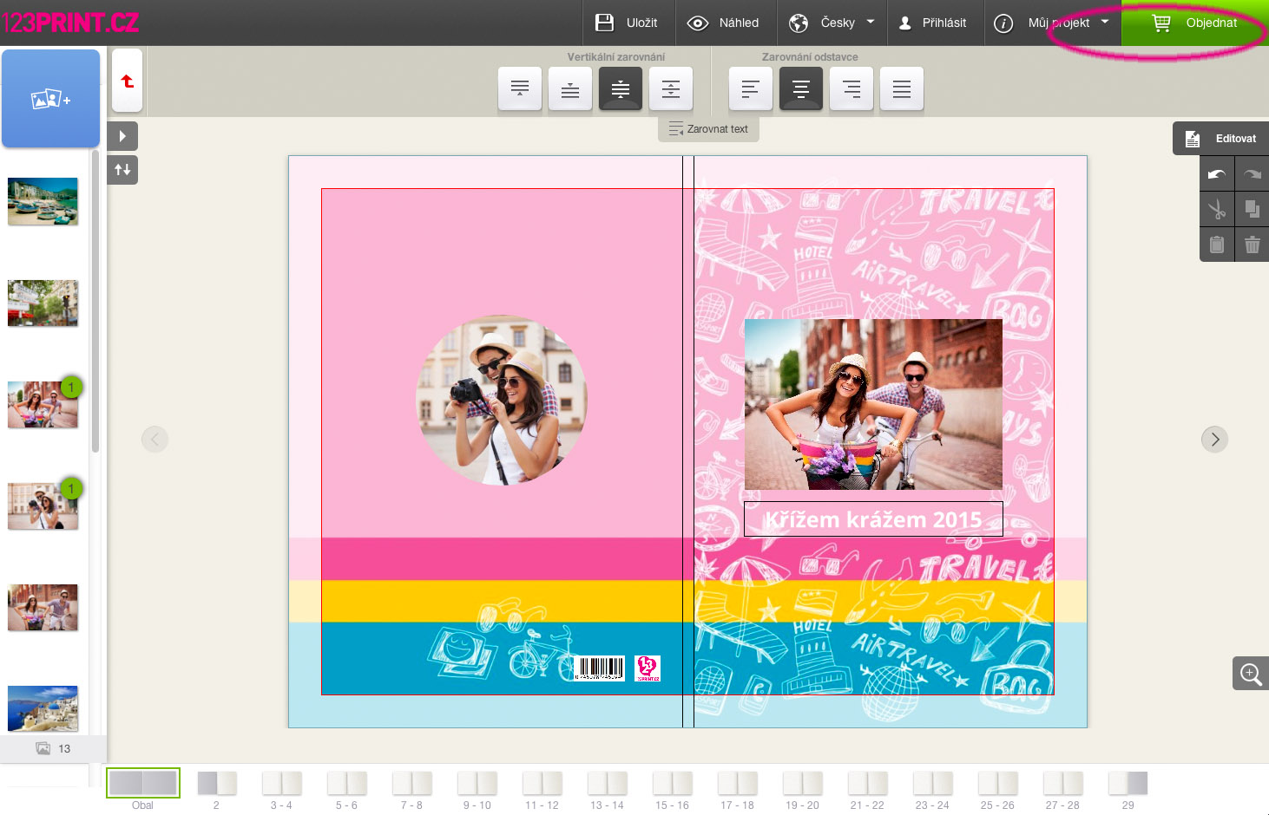Expand the photo panel with the arrow
Viewport: 1269px width, 815px height.
122,136
